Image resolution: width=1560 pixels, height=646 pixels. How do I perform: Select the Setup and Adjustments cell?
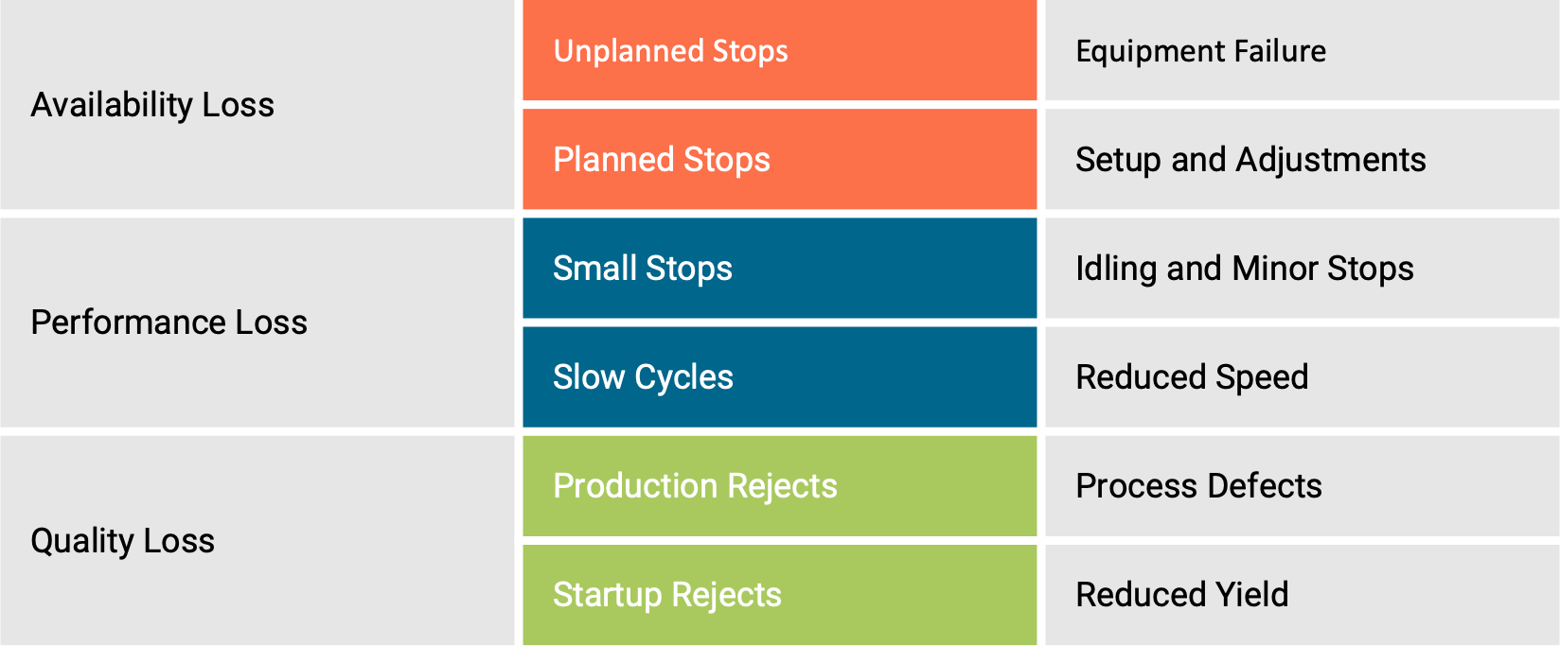pyautogui.click(x=1303, y=159)
